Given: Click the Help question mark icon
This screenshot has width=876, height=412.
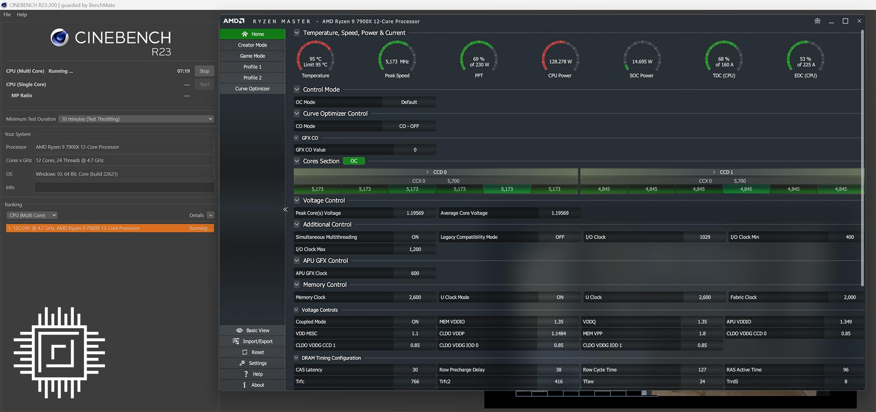Looking at the screenshot, I should tap(246, 374).
